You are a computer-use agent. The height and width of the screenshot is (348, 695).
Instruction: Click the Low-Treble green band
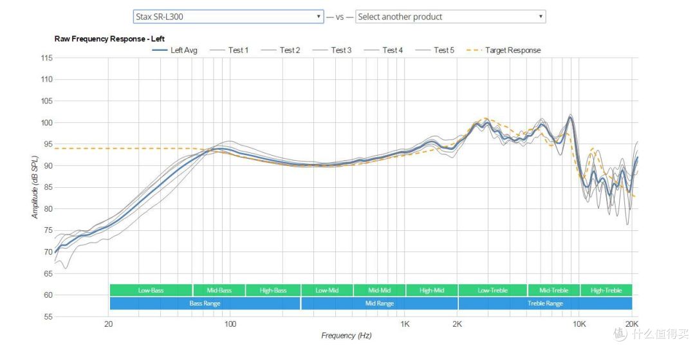492,290
